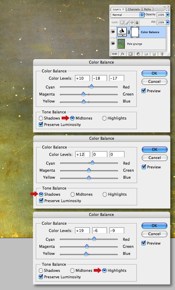This screenshot has width=175, height=290.
Task: Click the Magenta-Green slider handle in bottom dialog
Action: coord(87,246)
